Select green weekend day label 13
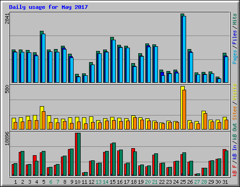This screenshot has width=240, height=187. 98,182
